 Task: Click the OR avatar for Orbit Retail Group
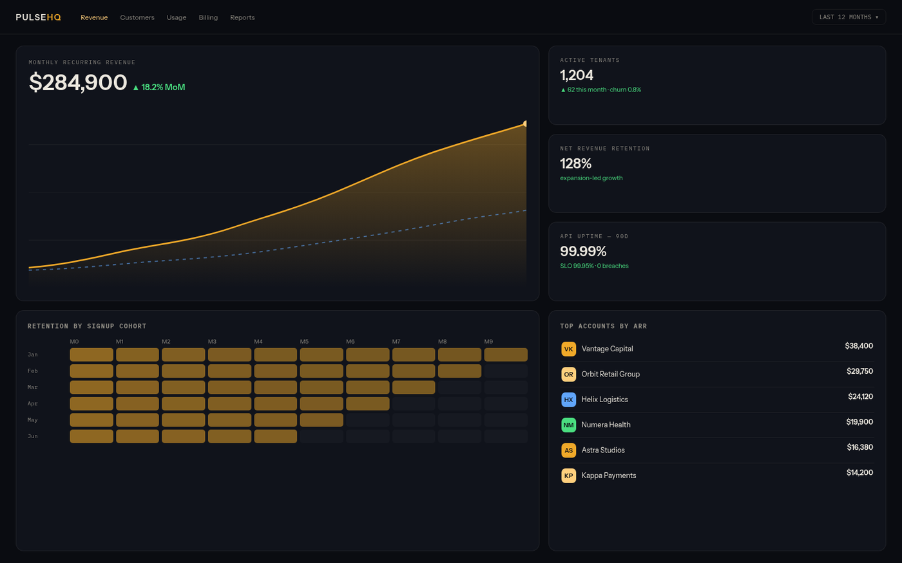click(568, 374)
